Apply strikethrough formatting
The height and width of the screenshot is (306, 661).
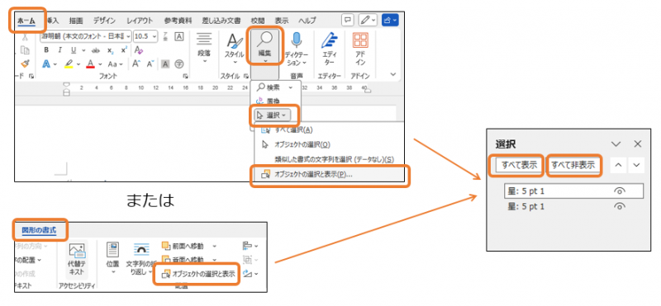[x=96, y=50]
